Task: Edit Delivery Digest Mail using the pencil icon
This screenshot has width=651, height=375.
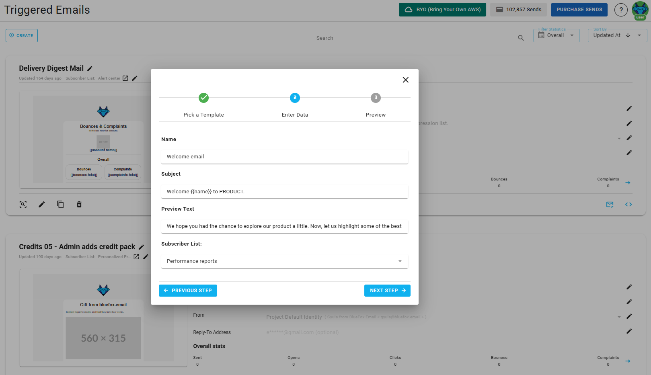Action: [x=41, y=205]
